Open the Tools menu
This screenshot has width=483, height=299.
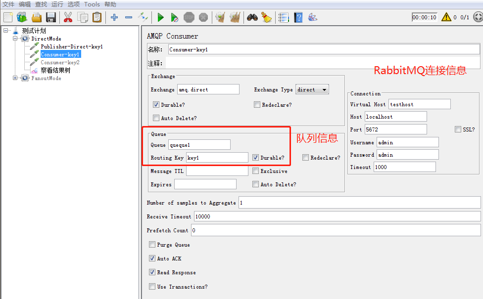coord(92,4)
